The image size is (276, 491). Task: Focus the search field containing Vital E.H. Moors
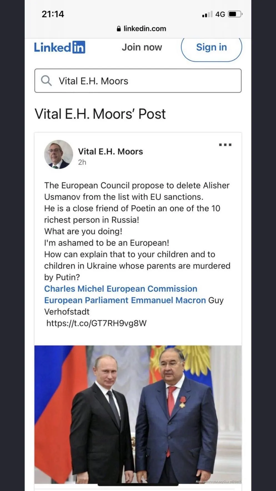click(144, 81)
